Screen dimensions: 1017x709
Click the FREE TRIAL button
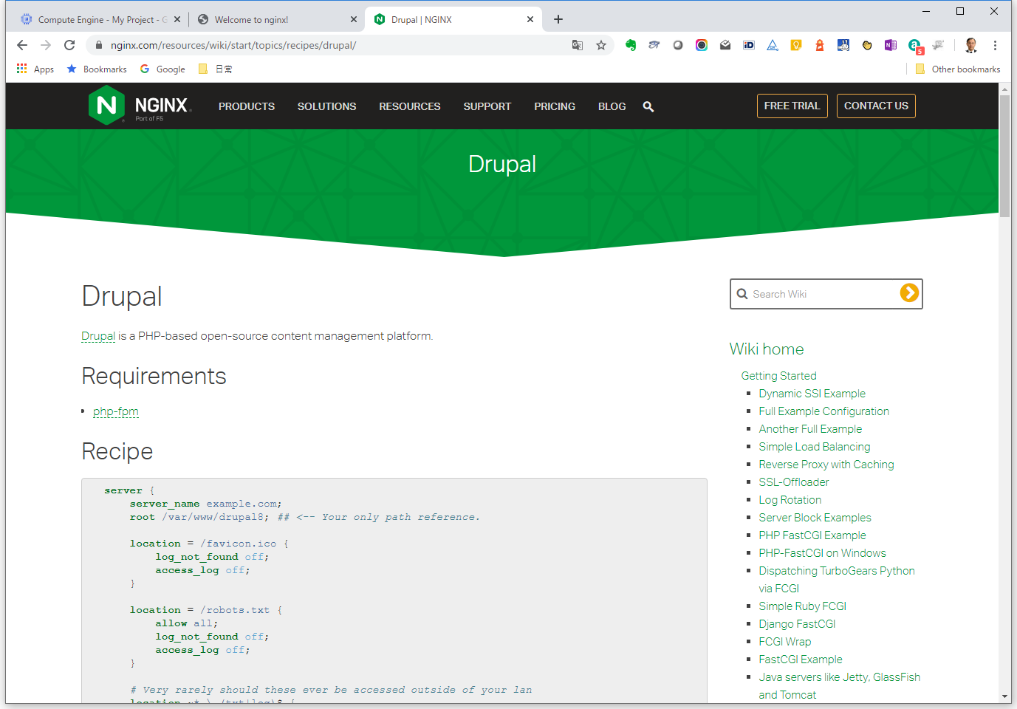[x=792, y=106]
